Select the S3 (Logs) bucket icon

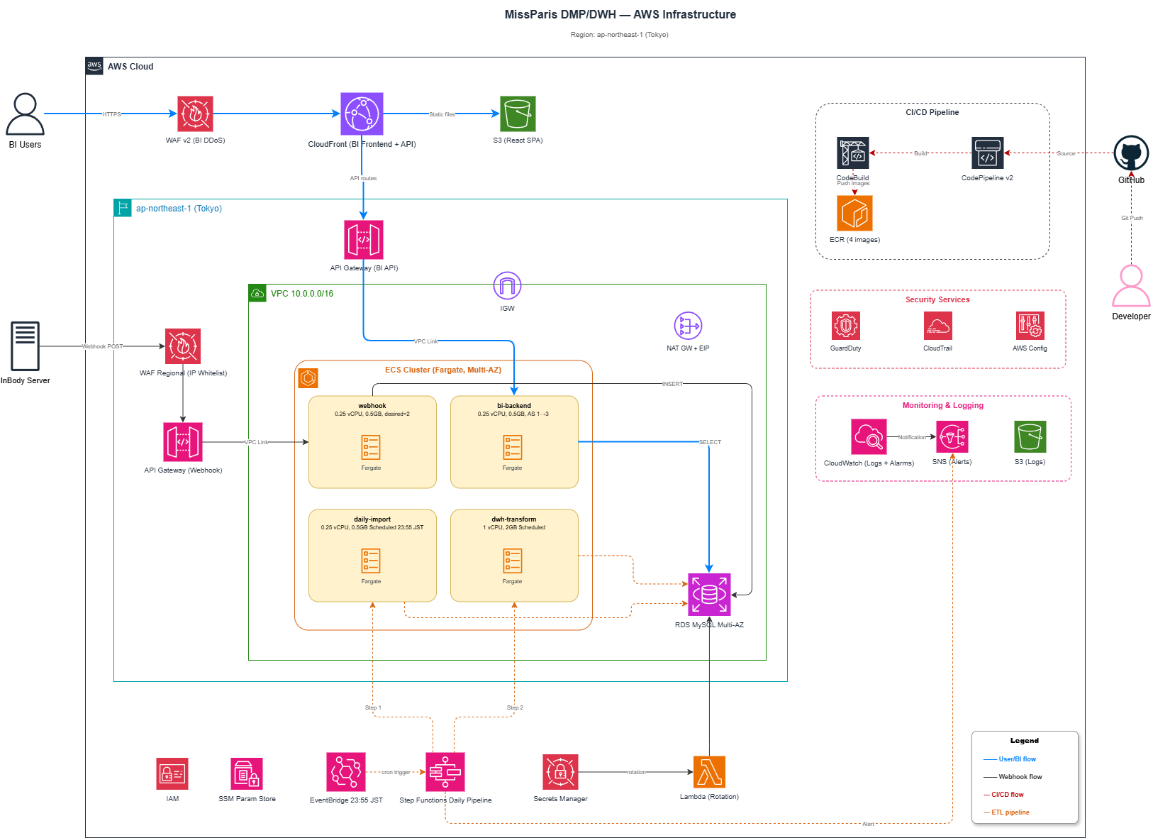tap(1030, 437)
